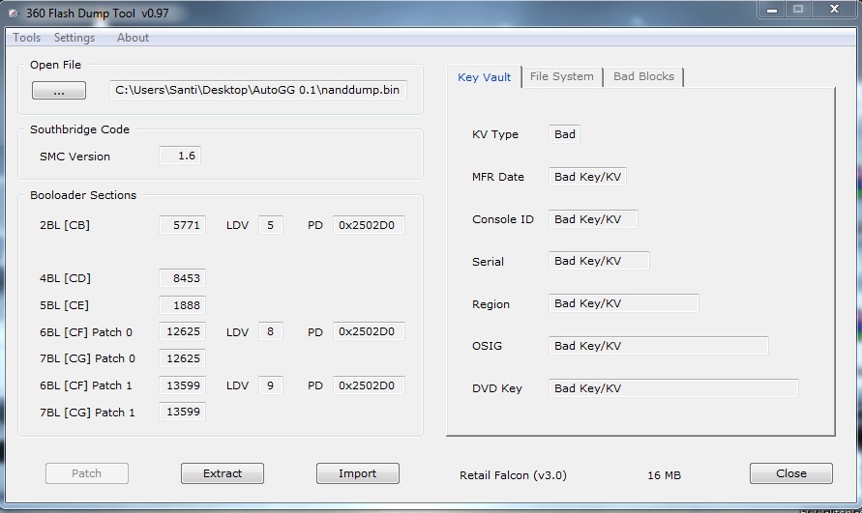Click the "MFR Date" label
This screenshot has height=513, width=862.
tap(498, 177)
